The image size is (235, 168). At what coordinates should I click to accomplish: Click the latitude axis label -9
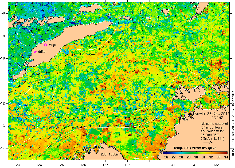coord(3,36)
